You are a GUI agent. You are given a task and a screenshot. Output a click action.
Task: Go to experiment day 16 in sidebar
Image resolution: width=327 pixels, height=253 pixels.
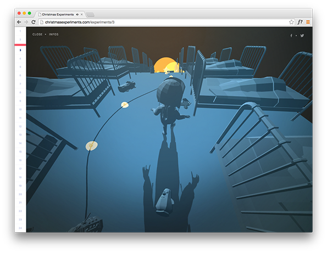pos(20,160)
